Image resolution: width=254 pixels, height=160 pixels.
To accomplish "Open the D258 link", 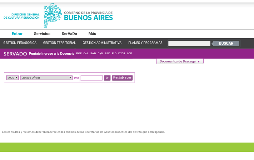I will [122, 53].
